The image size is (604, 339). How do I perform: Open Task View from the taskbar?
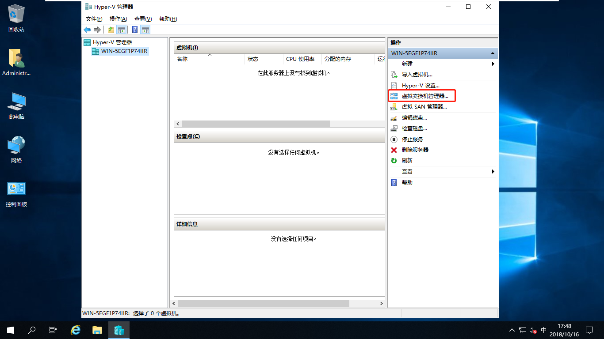click(53, 330)
